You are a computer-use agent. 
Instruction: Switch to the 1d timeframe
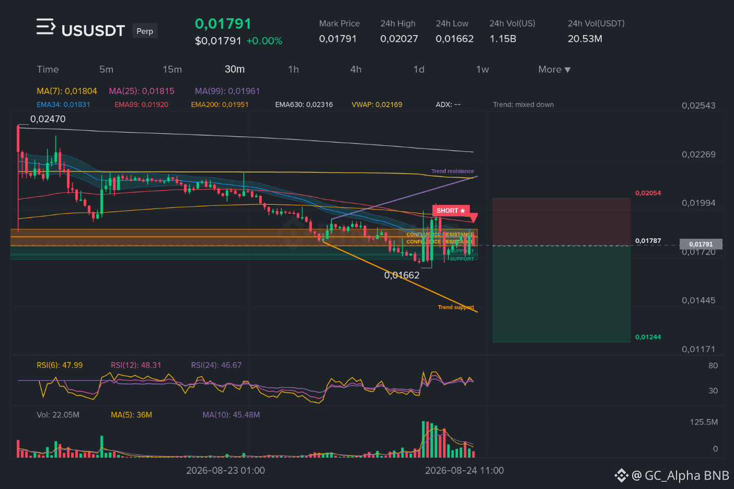point(419,69)
